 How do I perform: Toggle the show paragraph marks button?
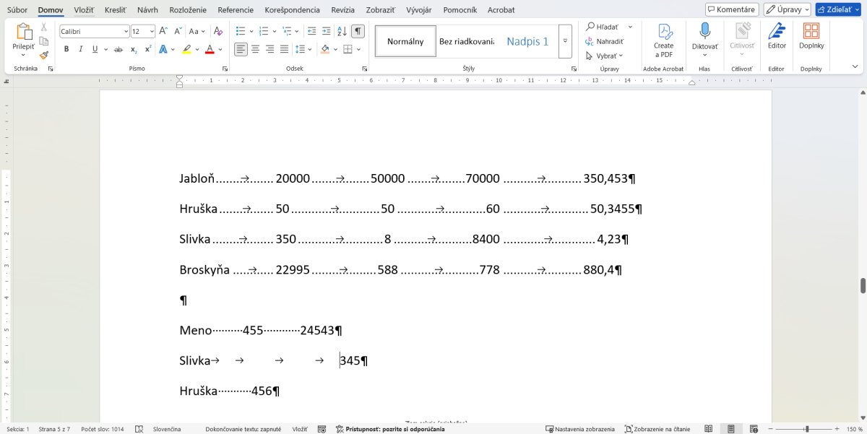[x=358, y=31]
